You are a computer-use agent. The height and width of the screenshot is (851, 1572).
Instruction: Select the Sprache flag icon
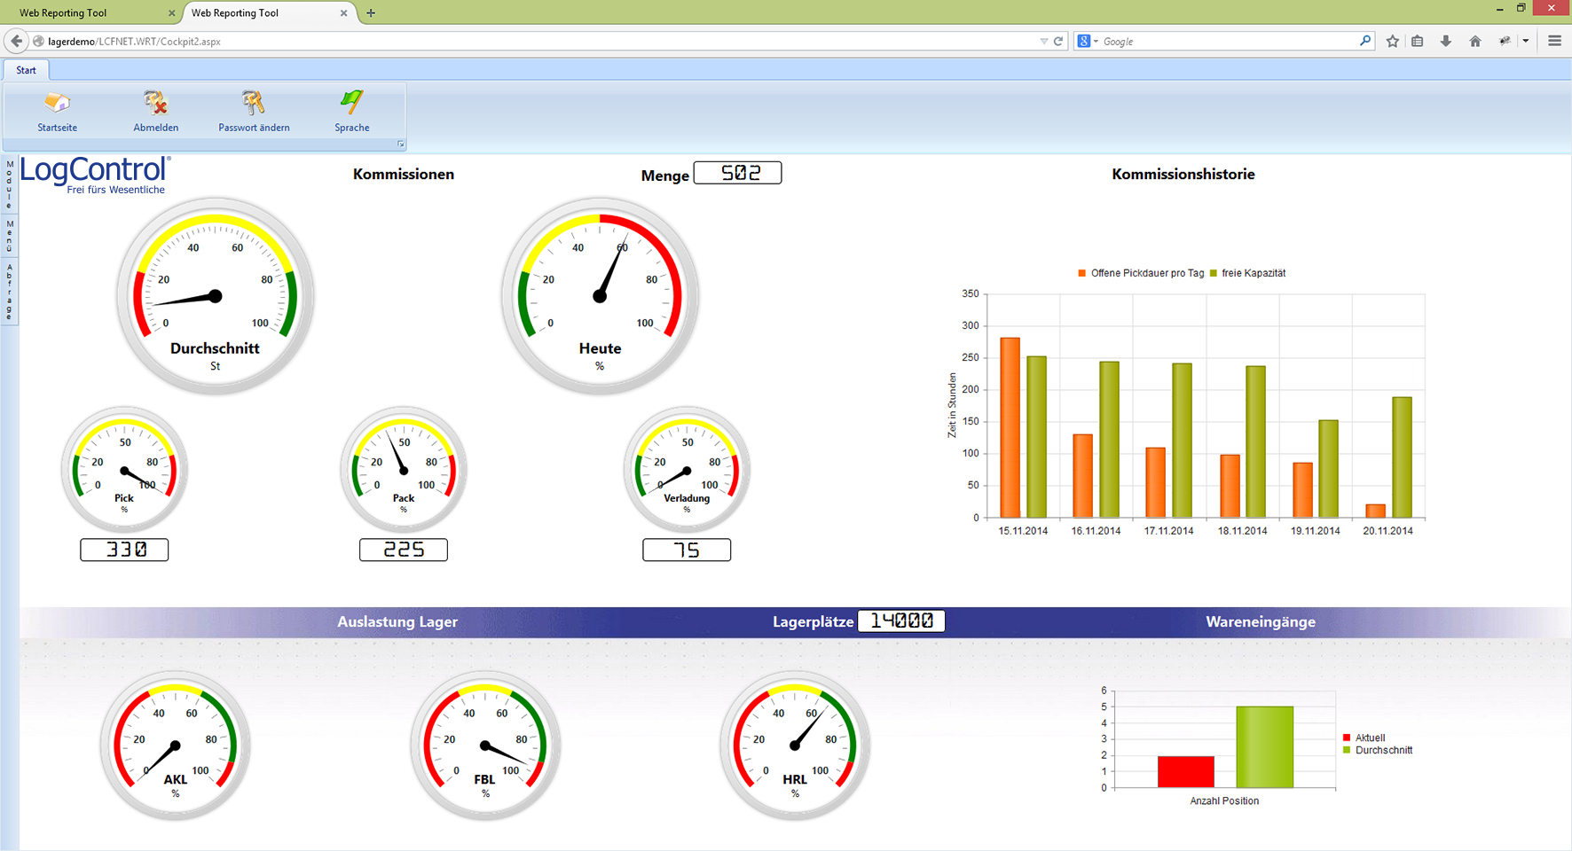tap(352, 104)
